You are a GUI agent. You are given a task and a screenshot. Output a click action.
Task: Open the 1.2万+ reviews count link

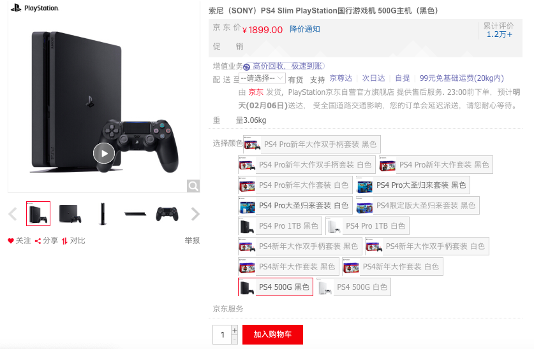(499, 34)
